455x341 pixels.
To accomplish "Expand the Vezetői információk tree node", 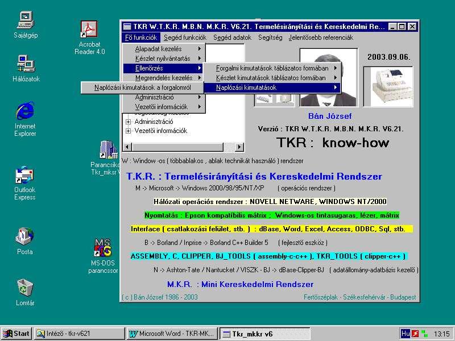I will point(128,131).
